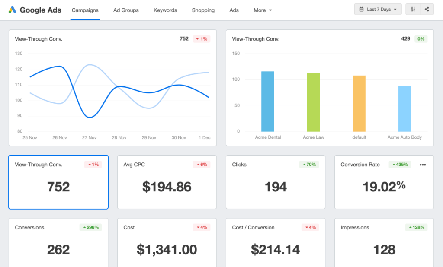Open the Keywords tab

(x=165, y=10)
